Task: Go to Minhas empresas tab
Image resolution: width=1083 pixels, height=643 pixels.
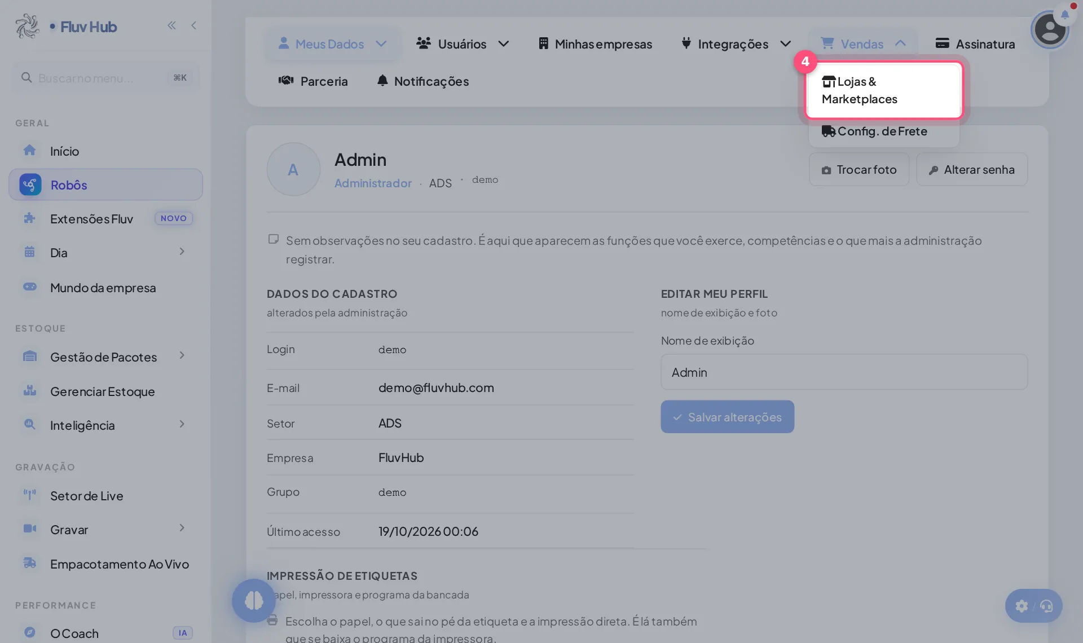Action: pos(595,43)
